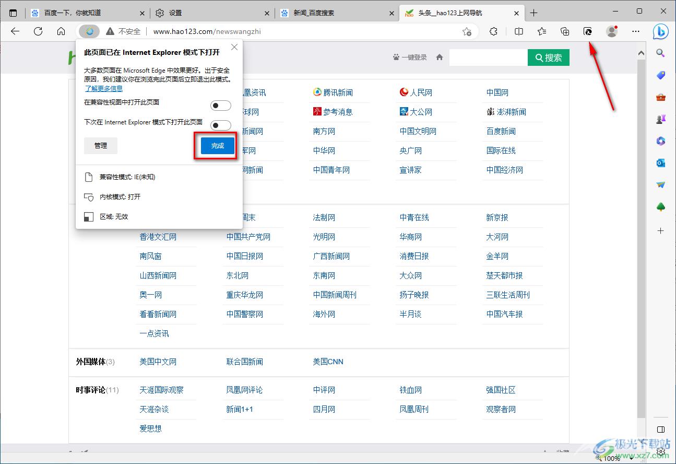Click '兼容性模式: IE(未知)' row

coord(159,177)
